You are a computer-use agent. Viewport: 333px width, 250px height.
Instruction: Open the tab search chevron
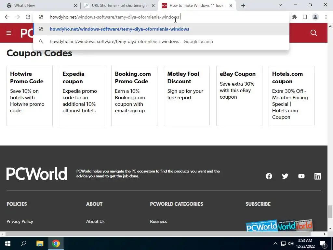[x=281, y=5]
